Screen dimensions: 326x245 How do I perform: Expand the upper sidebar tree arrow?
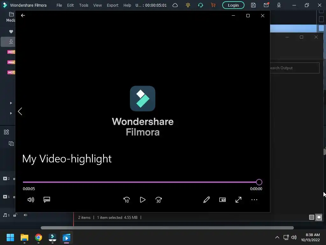tap(11, 103)
